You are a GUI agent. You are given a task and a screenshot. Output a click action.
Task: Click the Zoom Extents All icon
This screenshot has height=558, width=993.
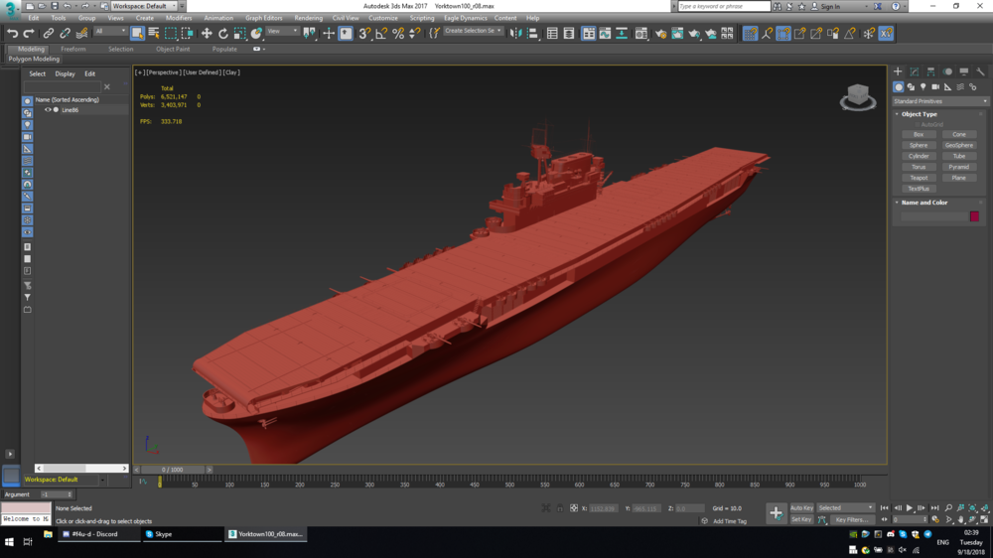[x=985, y=508]
